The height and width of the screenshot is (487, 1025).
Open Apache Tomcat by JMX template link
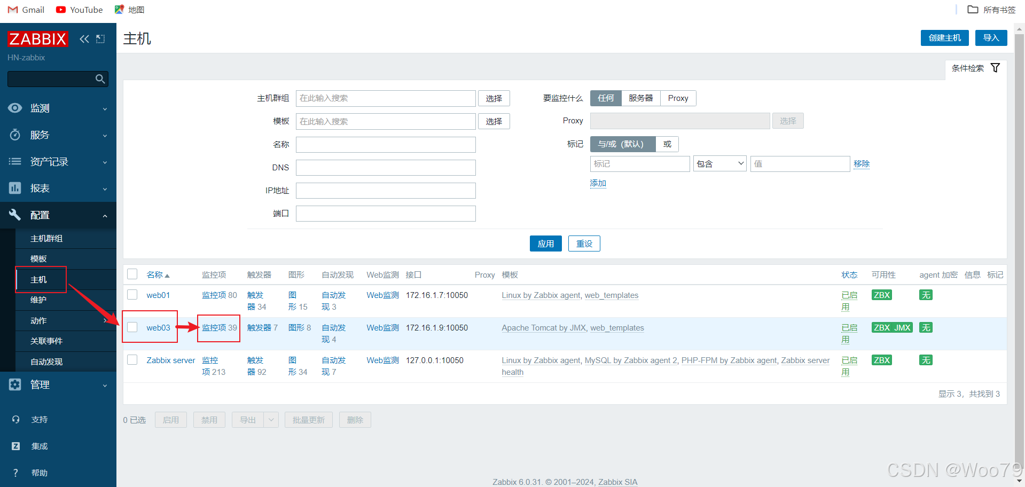pyautogui.click(x=544, y=328)
